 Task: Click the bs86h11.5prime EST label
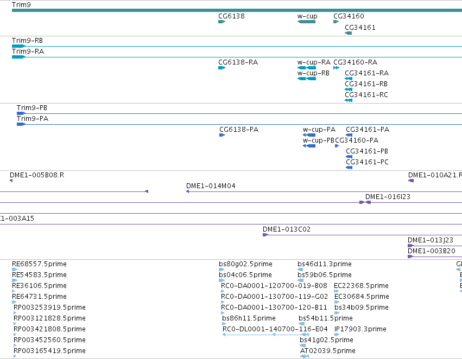point(249,318)
